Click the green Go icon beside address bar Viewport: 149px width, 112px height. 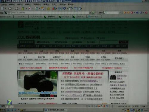click(x=93, y=13)
